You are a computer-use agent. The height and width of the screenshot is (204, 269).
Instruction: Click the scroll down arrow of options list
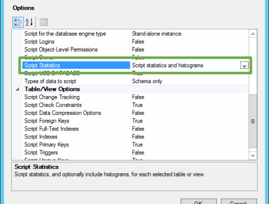[253, 156]
